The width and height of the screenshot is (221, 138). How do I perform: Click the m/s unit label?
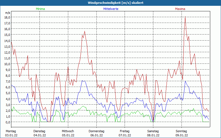point(8,13)
